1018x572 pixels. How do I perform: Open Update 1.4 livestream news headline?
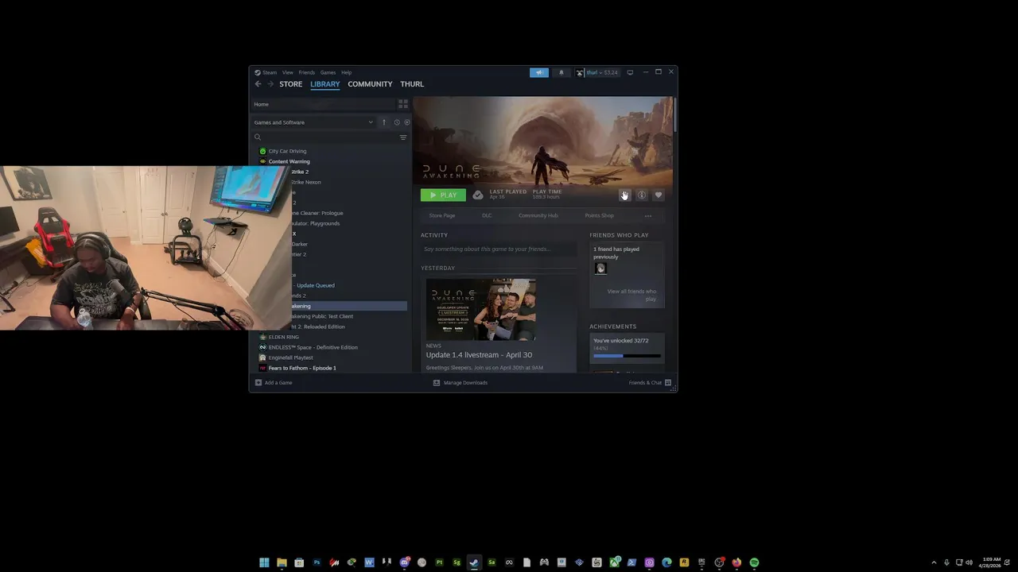479,355
